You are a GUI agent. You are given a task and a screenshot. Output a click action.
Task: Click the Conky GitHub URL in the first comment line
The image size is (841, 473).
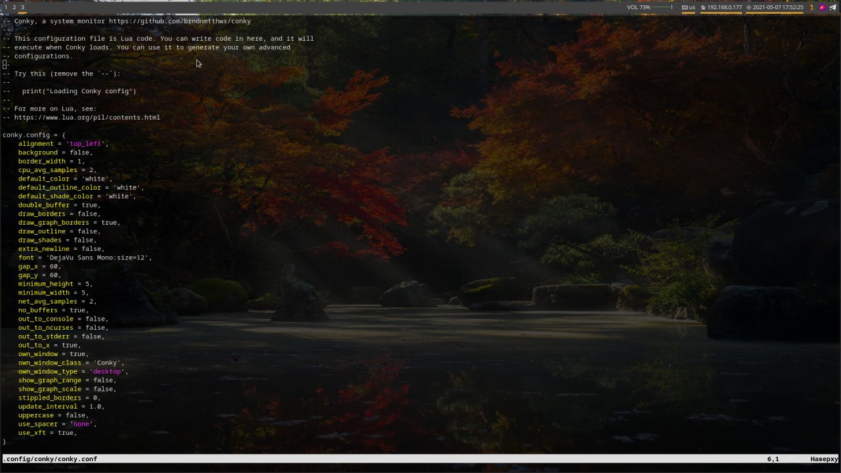click(179, 21)
